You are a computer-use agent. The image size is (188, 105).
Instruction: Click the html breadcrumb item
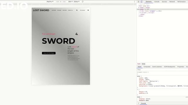(139, 64)
